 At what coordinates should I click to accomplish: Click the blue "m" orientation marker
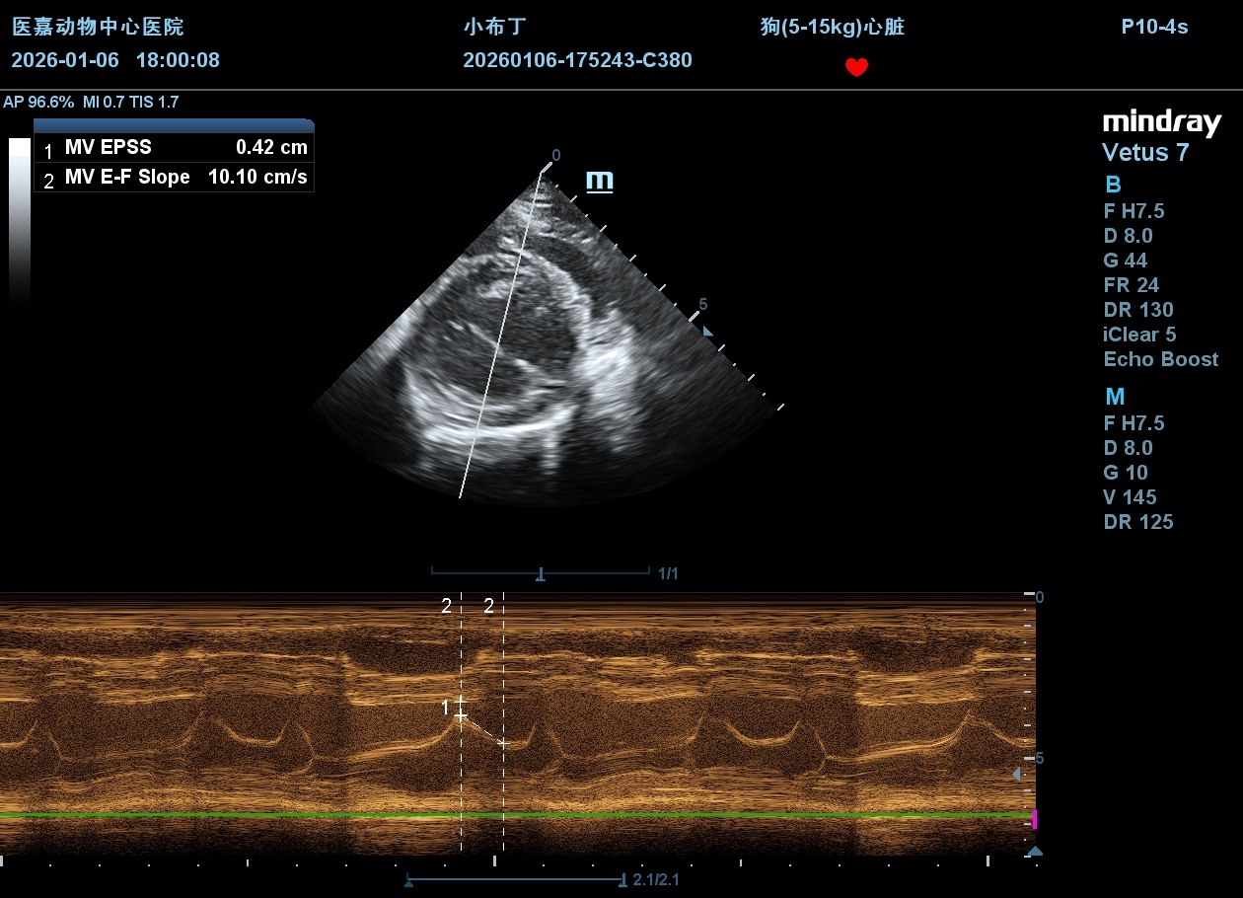pos(599,181)
